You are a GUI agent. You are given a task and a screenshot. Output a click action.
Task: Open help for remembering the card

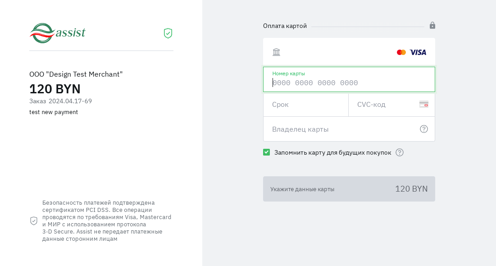pos(399,152)
